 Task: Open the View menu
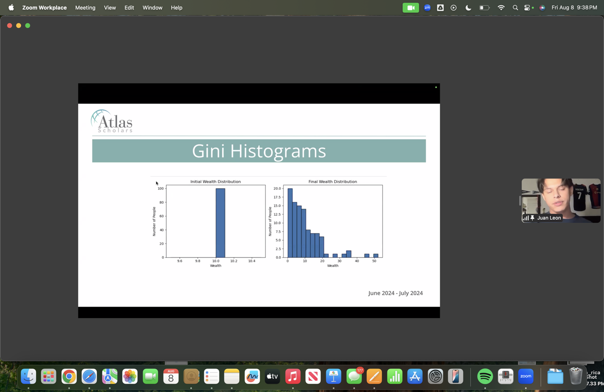pyautogui.click(x=110, y=8)
